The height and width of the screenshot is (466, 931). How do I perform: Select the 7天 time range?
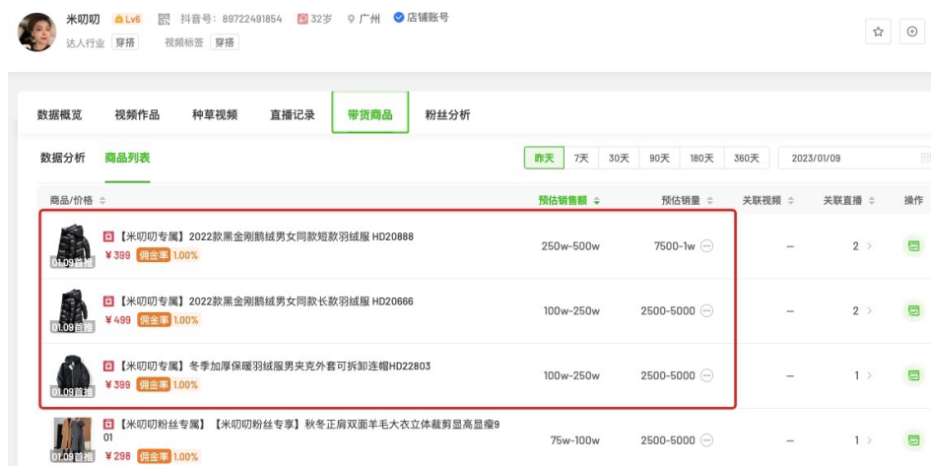click(581, 159)
